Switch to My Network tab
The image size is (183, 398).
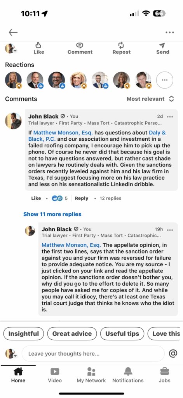tap(91, 375)
